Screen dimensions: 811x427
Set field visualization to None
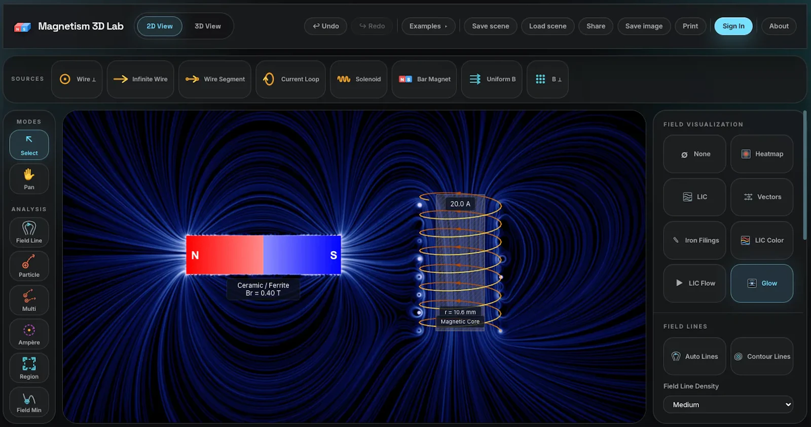(694, 154)
